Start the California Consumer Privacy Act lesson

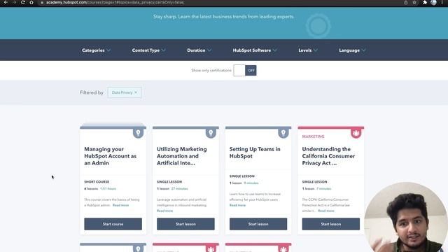[x=331, y=224]
